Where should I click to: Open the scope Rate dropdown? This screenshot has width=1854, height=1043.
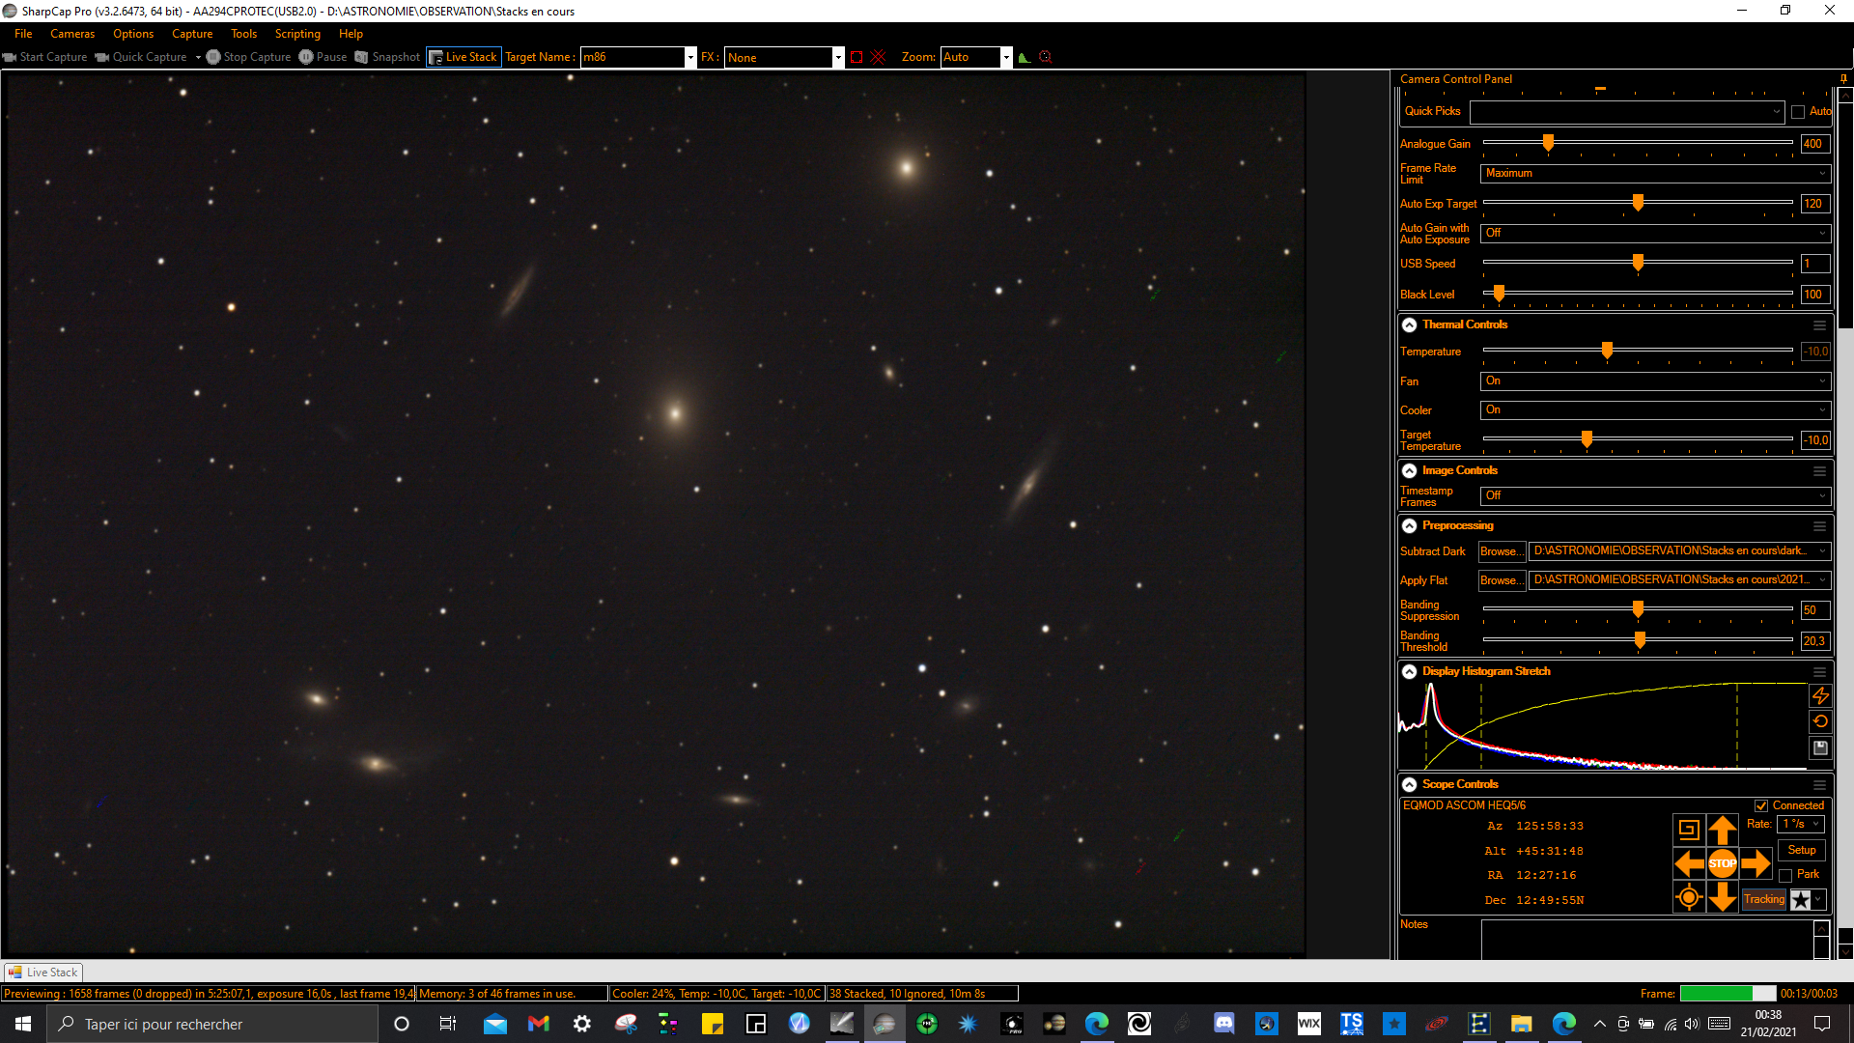tap(1801, 825)
